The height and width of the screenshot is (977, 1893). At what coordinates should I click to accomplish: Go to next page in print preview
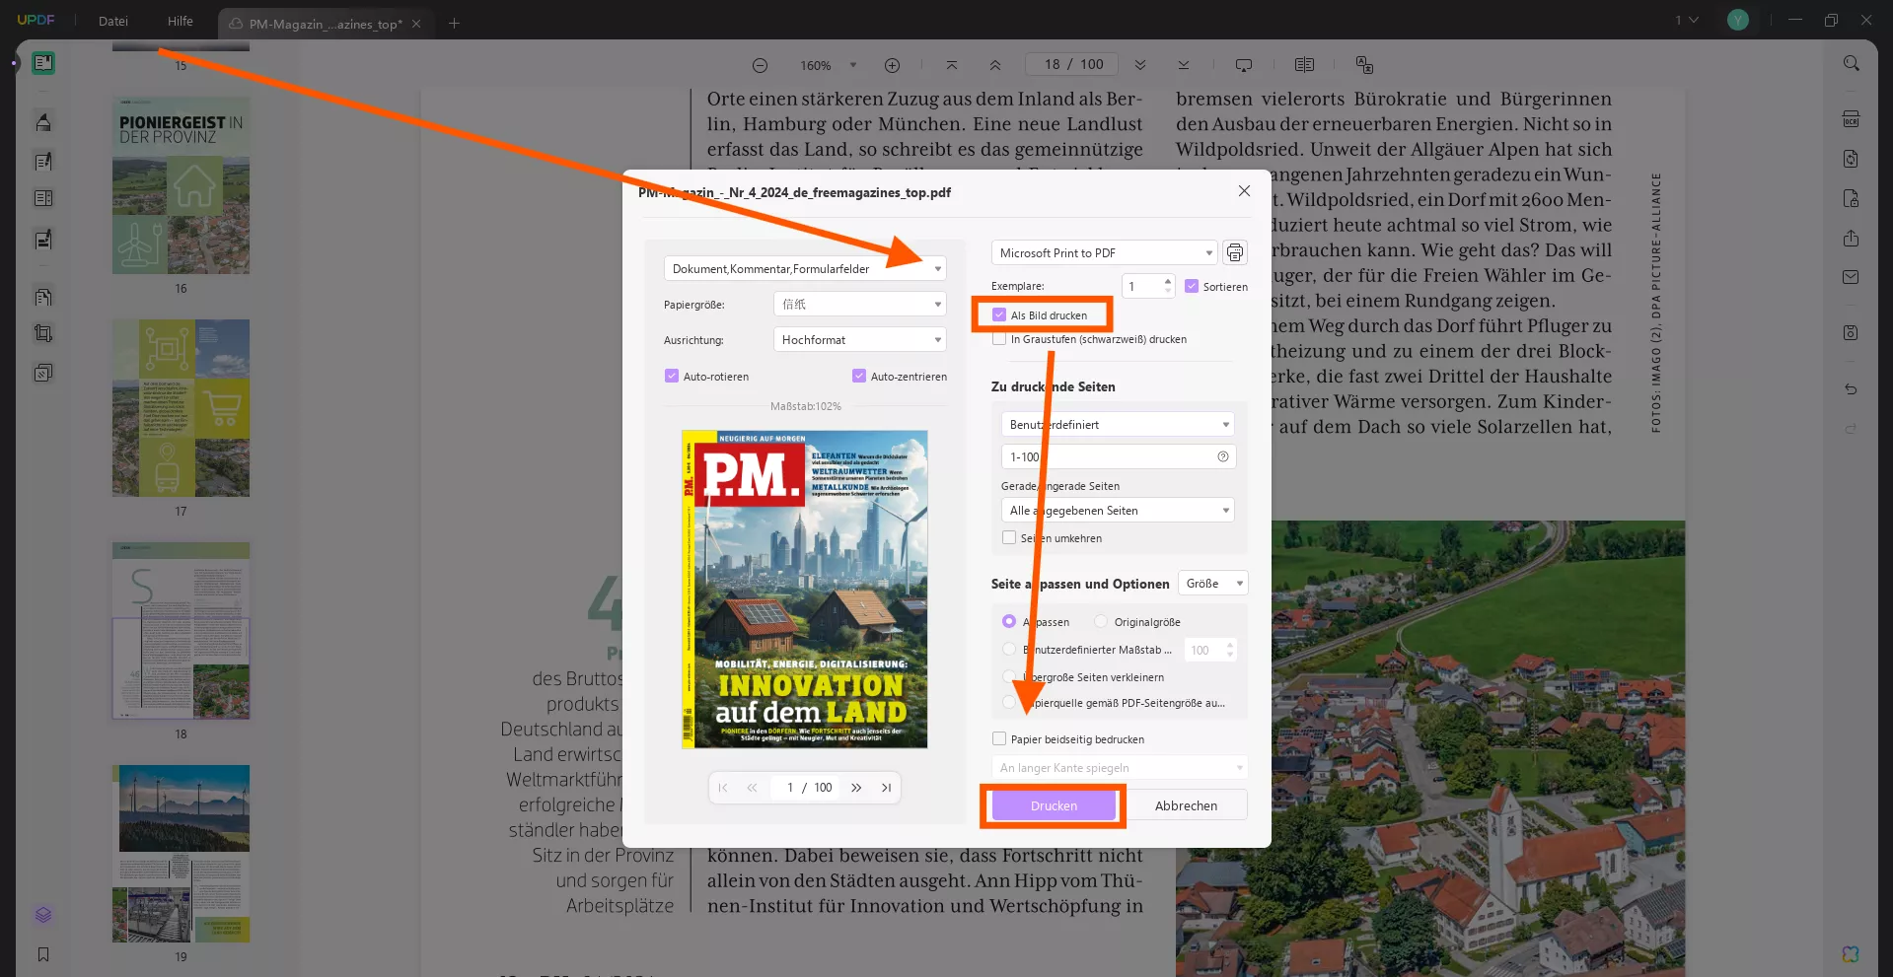point(856,788)
